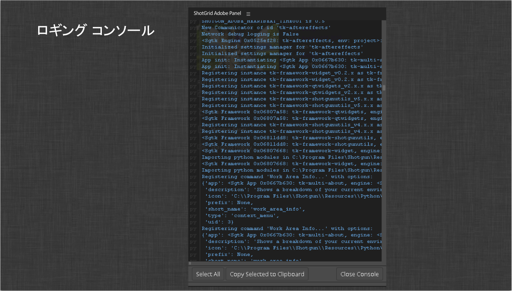Viewport: 512px width, 291px height.
Task: Select the 'type': 'context_menu' log line
Action: click(x=242, y=215)
